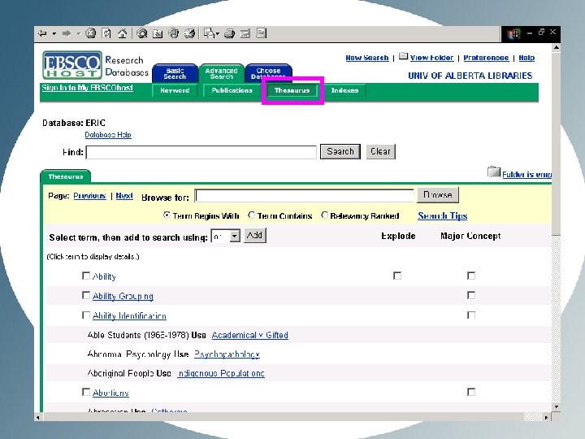Viewport: 585px width, 439px height.
Task: Refresh the page using the Refresh icon
Action: tap(106, 33)
